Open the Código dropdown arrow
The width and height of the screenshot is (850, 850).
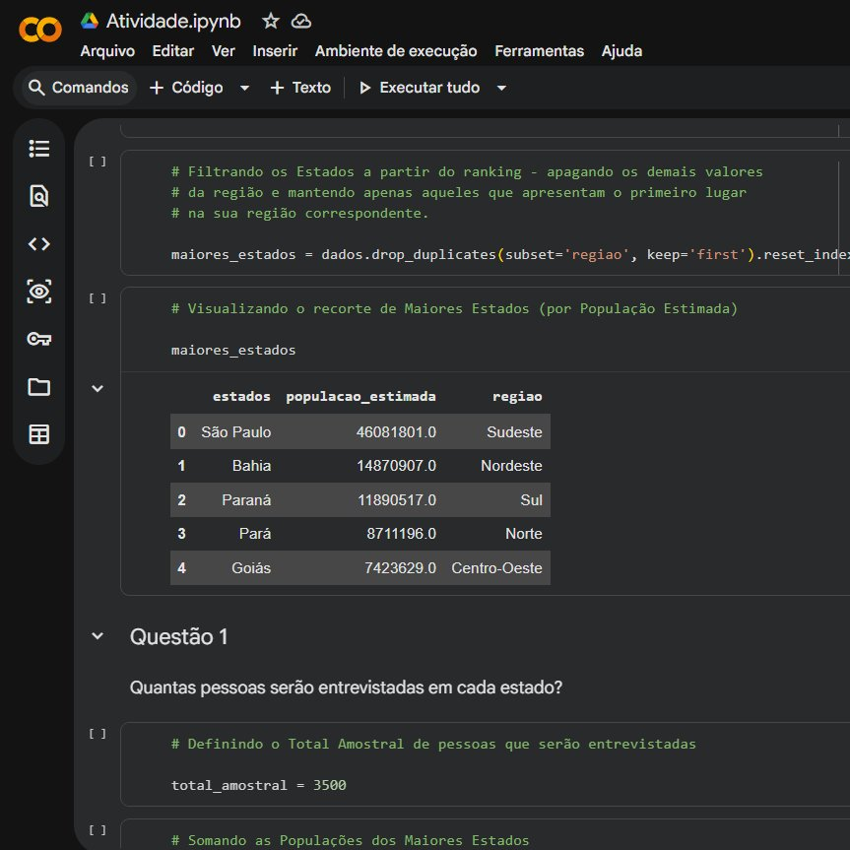pyautogui.click(x=244, y=88)
